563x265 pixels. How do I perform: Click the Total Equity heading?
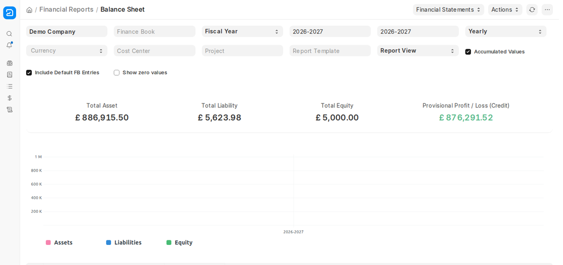(337, 106)
